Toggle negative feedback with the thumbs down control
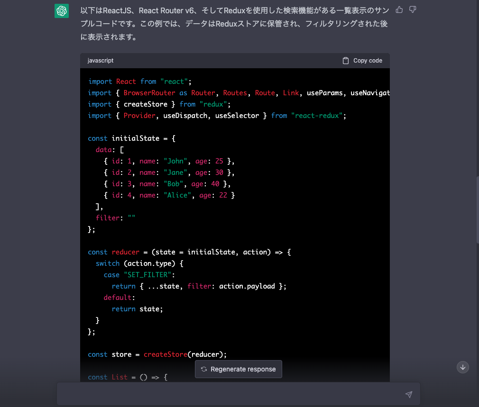This screenshot has width=479, height=407. tap(412, 9)
